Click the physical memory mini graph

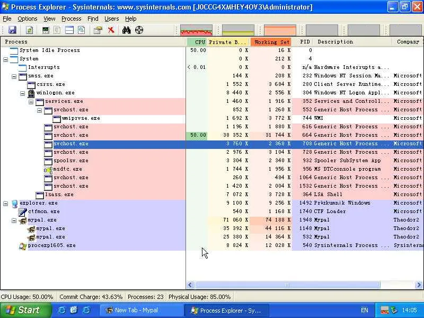280,30
